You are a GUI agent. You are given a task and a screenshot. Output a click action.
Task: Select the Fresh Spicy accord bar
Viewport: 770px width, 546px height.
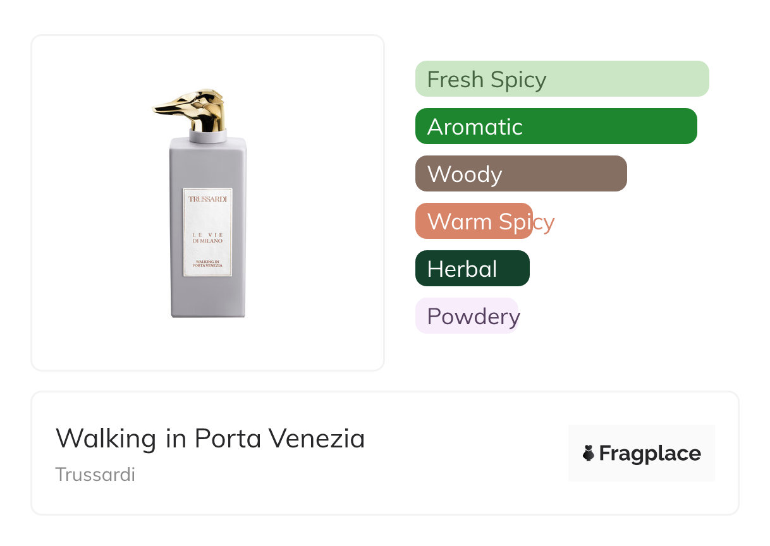tap(561, 79)
